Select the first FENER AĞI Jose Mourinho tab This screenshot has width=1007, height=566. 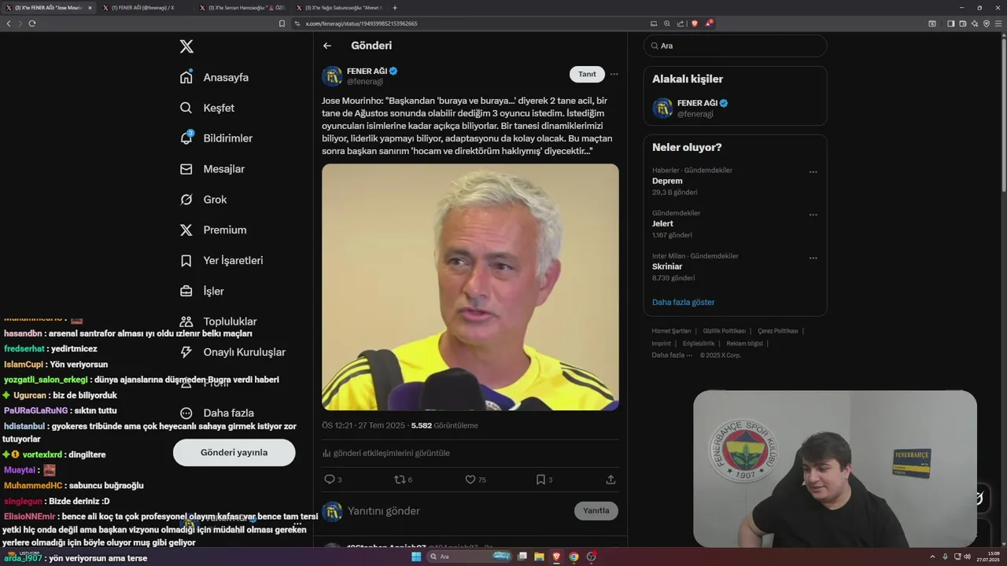[x=47, y=8]
